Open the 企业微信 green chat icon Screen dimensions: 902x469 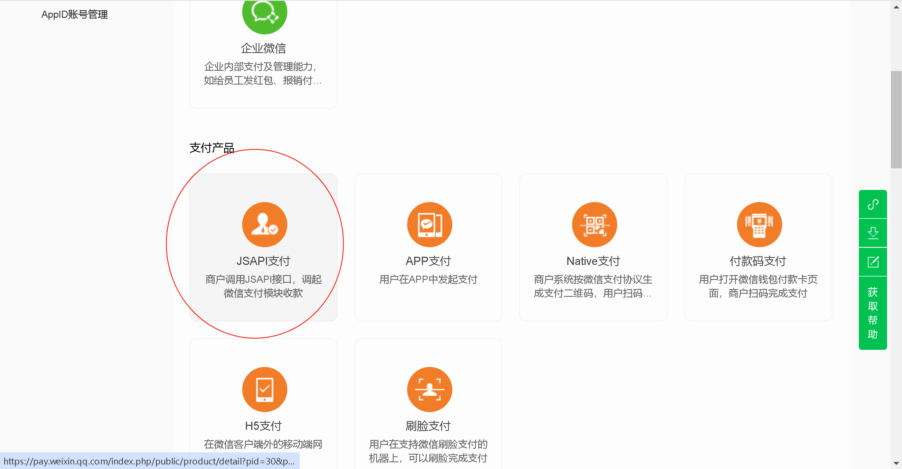coord(264,15)
